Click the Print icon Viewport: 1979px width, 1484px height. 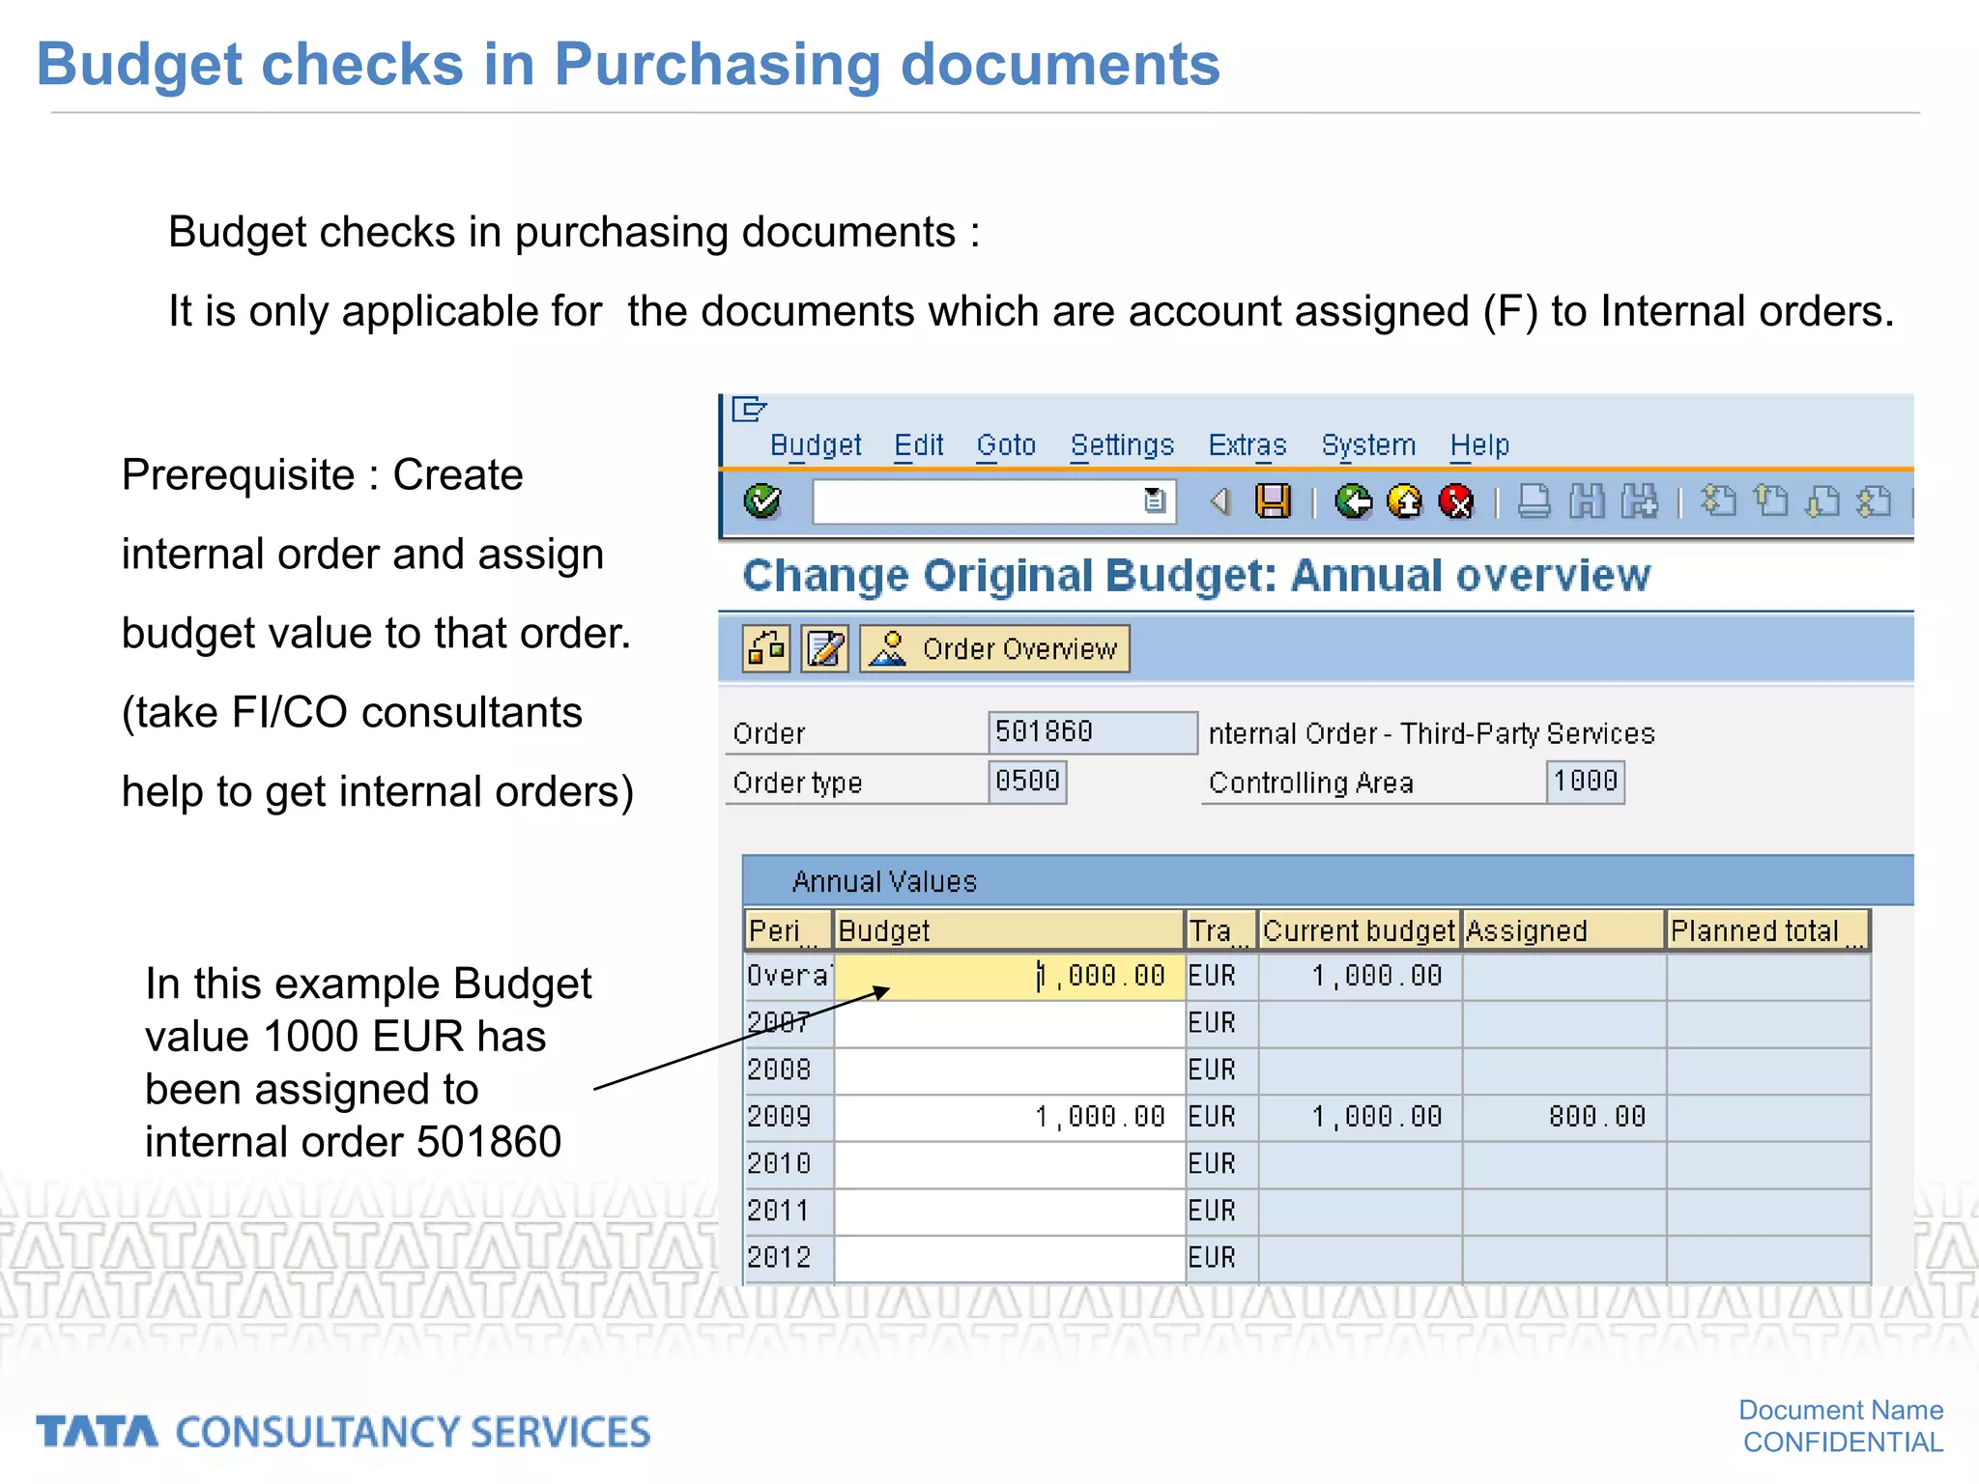click(x=1534, y=501)
